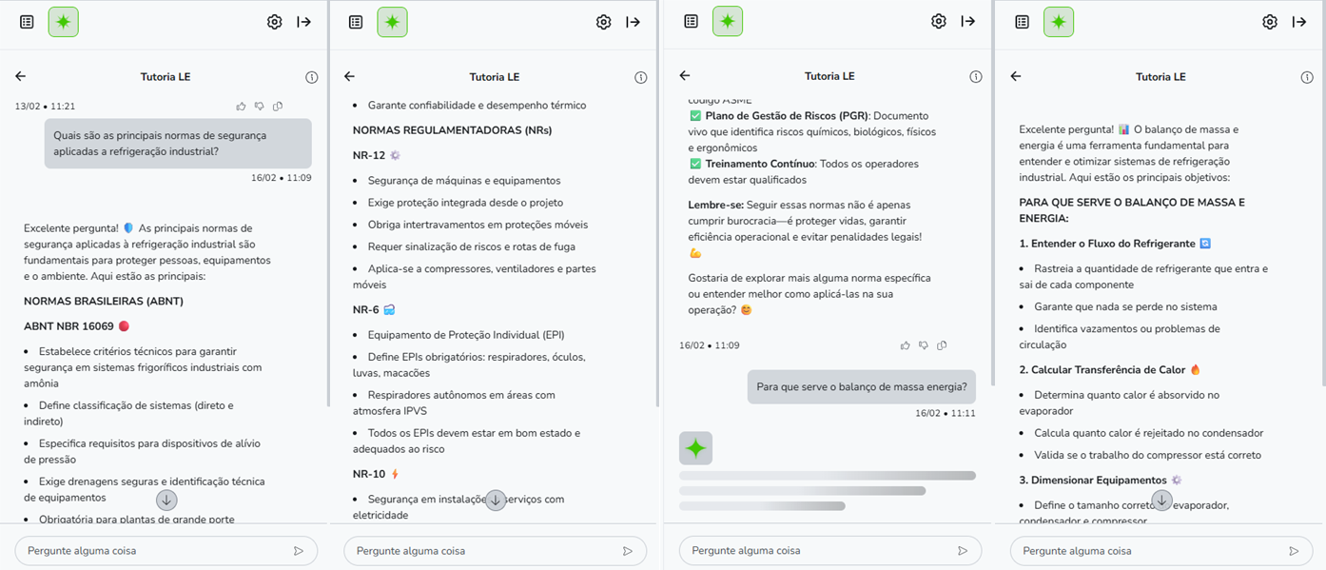Screen dimensions: 1326x570
Task: Open settings gear in the leftmost panel
Action: [274, 22]
